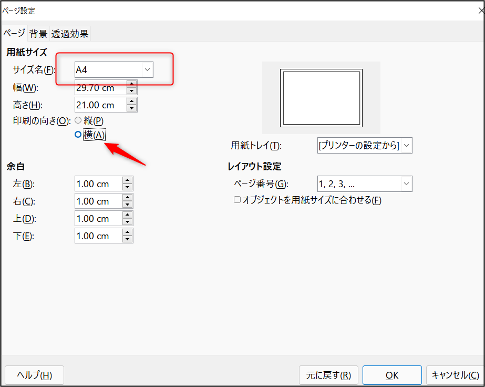
Task: Click the ヘルプ(H) button
Action: pos(34,375)
